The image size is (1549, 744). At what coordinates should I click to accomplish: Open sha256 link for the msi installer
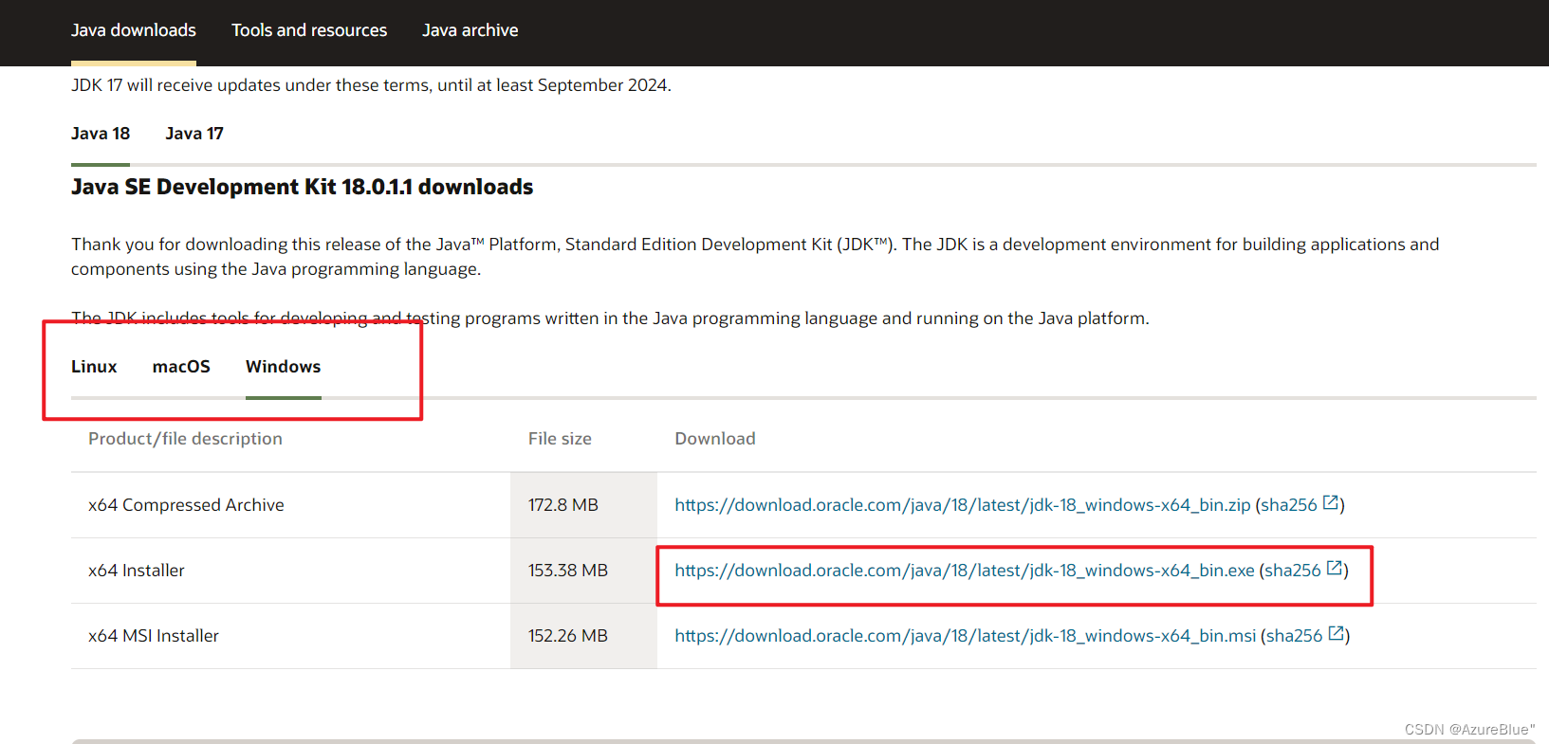(x=1295, y=636)
